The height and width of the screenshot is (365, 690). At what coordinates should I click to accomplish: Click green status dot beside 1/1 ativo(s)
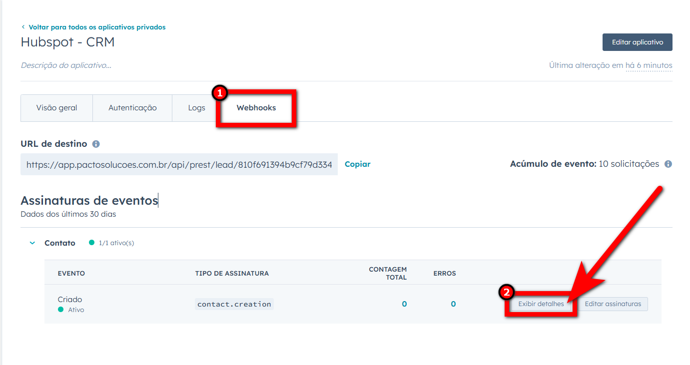pos(91,243)
